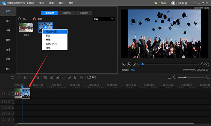This screenshot has height=126, width=211.
Task: Toggle the preview volume speaker icon
Action: [x=202, y=64]
